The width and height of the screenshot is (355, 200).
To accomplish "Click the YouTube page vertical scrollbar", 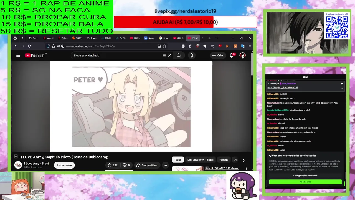I will (252, 64).
